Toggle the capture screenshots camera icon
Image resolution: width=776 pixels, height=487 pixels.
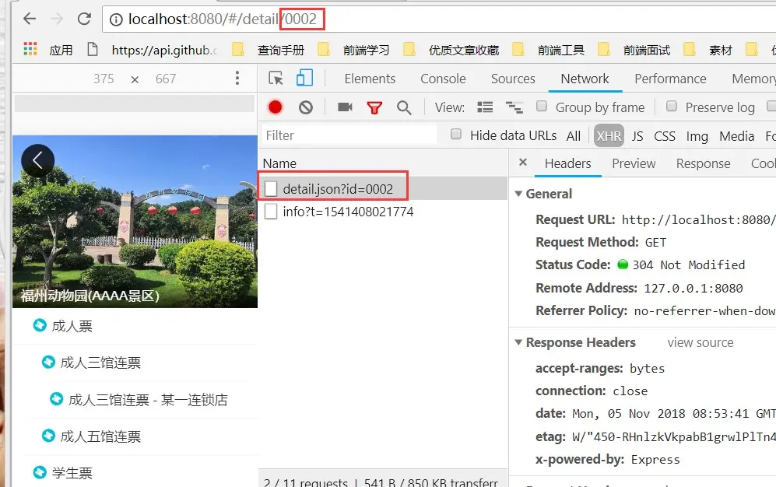pos(345,107)
